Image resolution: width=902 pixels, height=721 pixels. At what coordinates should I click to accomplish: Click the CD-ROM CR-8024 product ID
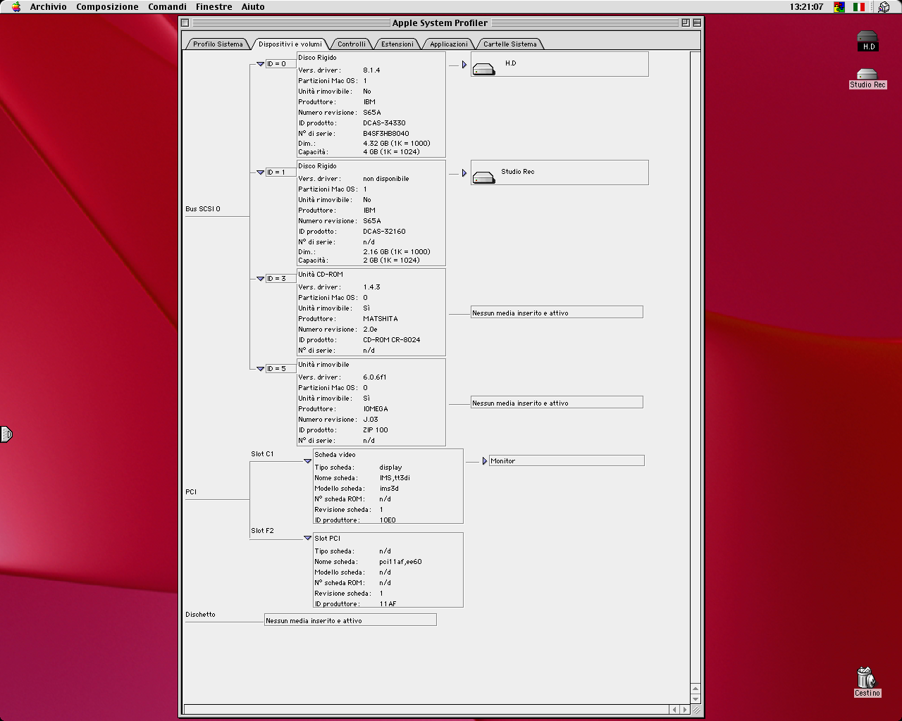(x=391, y=340)
